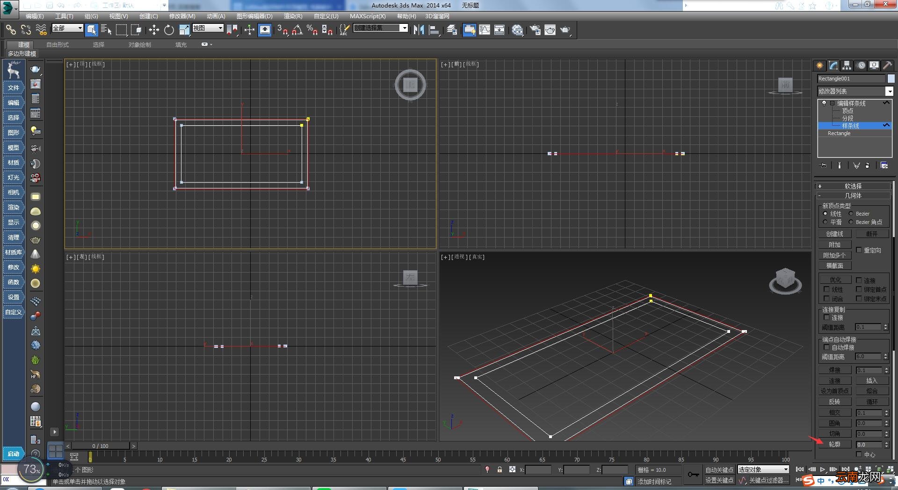Image resolution: width=898 pixels, height=490 pixels.
Task: Click 横截面 button
Action: (835, 266)
